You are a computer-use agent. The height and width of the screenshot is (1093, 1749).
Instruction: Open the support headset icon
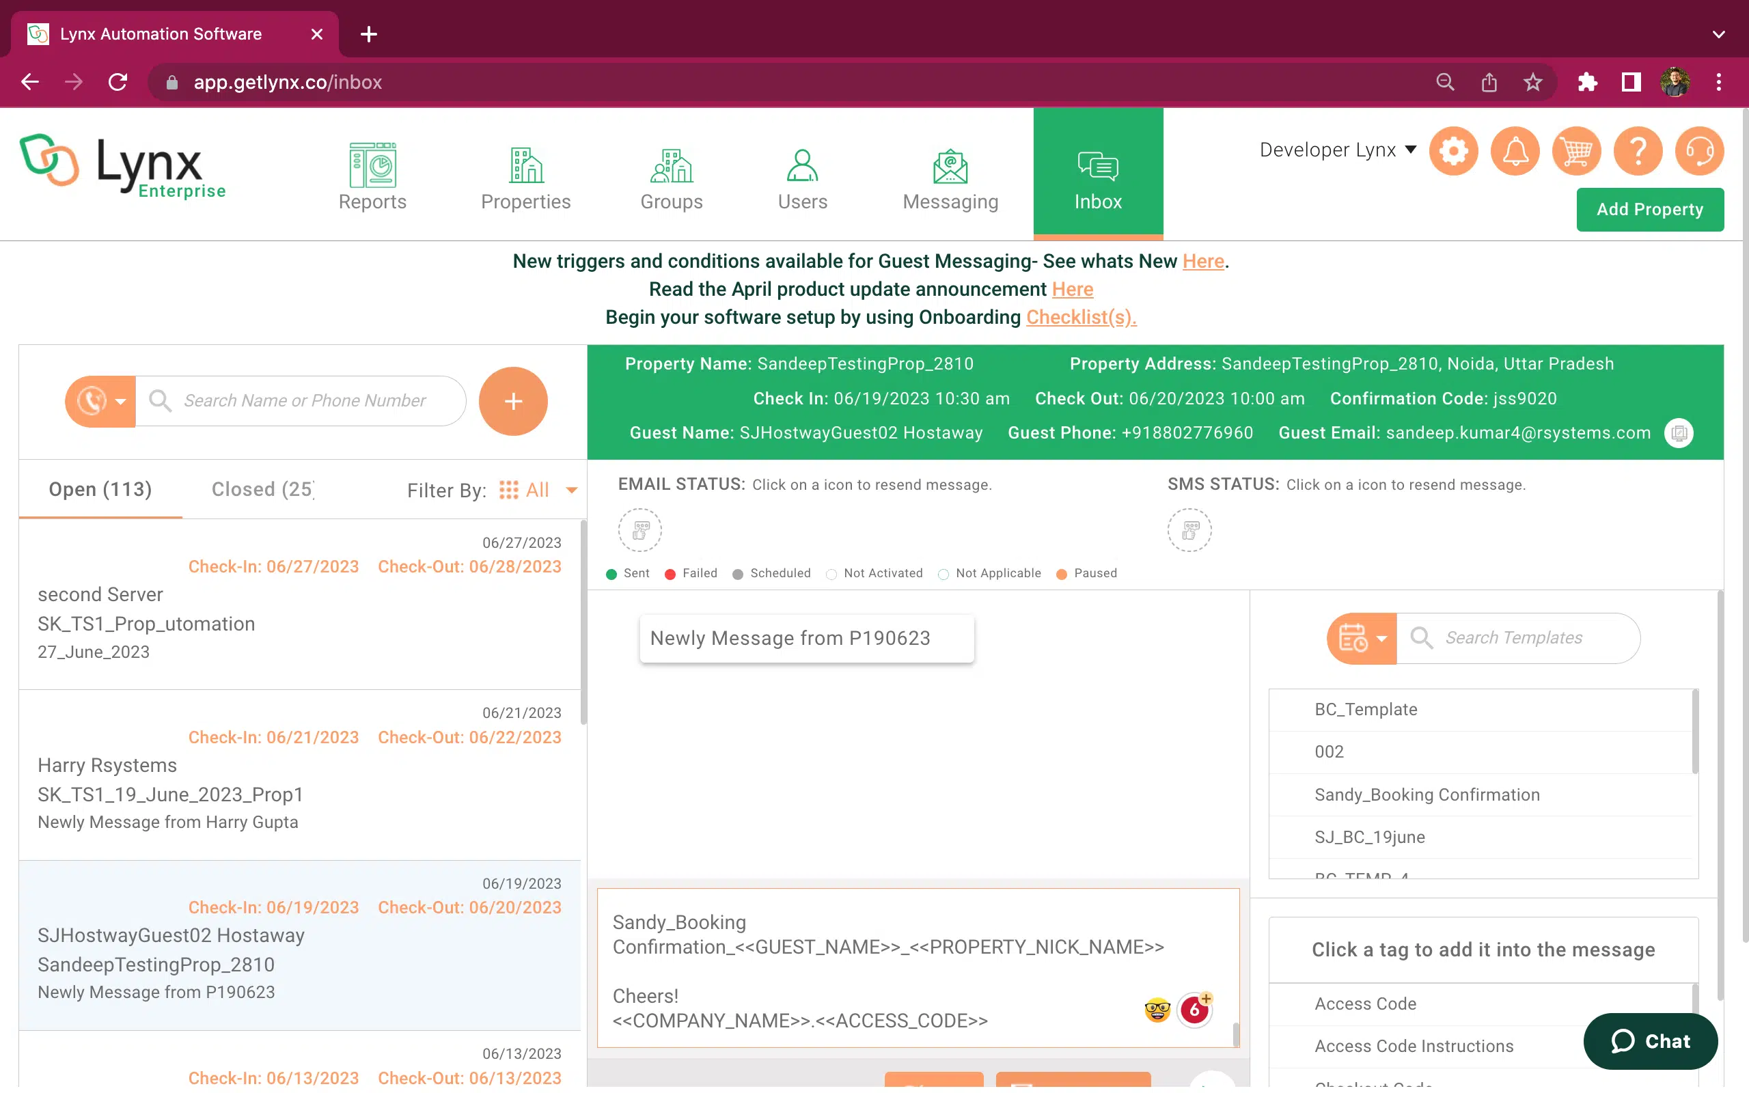[x=1699, y=150]
